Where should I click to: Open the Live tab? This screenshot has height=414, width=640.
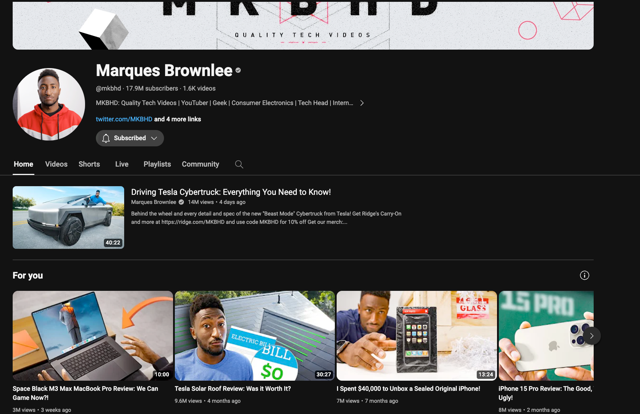click(122, 164)
